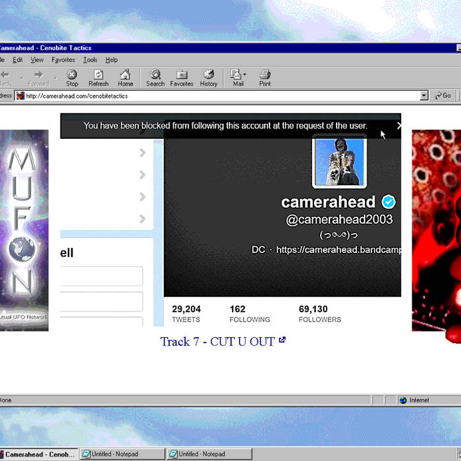Expand the address bar dropdown arrow
Viewport: 461px width, 461px height.
point(424,95)
